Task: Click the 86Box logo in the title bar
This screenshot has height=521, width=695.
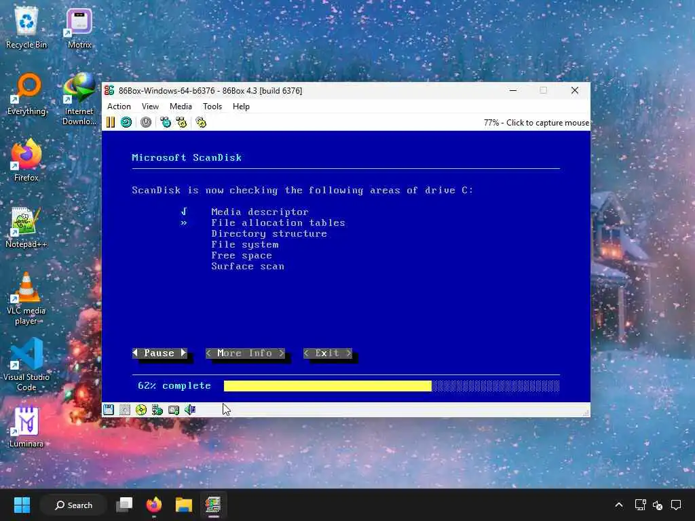Action: 109,90
